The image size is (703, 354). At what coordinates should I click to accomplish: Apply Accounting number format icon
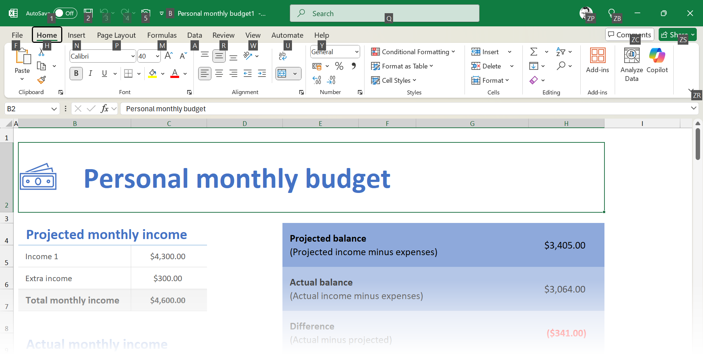coord(317,66)
